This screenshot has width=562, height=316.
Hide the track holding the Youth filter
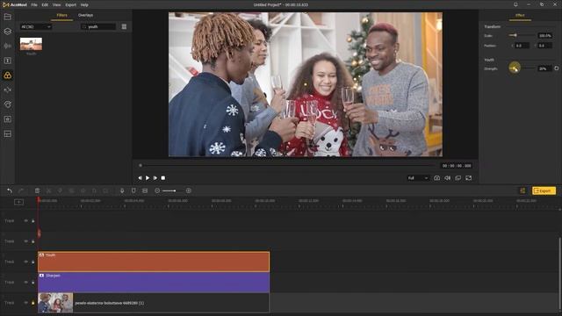[x=25, y=262]
